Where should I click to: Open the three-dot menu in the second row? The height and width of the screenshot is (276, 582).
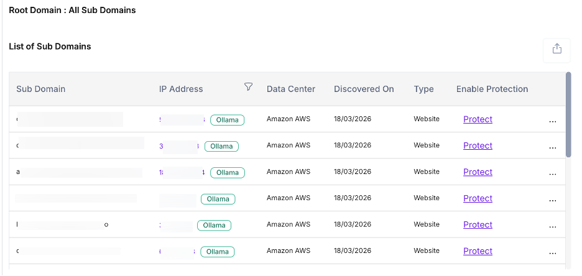[x=552, y=147]
